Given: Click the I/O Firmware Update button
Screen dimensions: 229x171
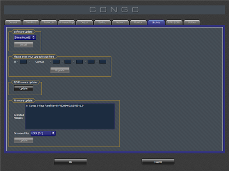Looking at the screenshot, I should click(23, 88).
